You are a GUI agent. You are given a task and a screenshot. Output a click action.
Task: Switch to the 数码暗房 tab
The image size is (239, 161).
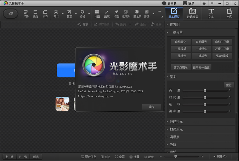coord(192,13)
